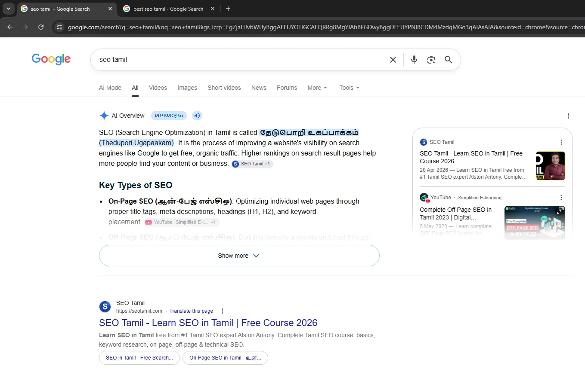Screen dimensions: 585x372
Task: Open AI Overview three-dot options menu
Action: (569, 116)
